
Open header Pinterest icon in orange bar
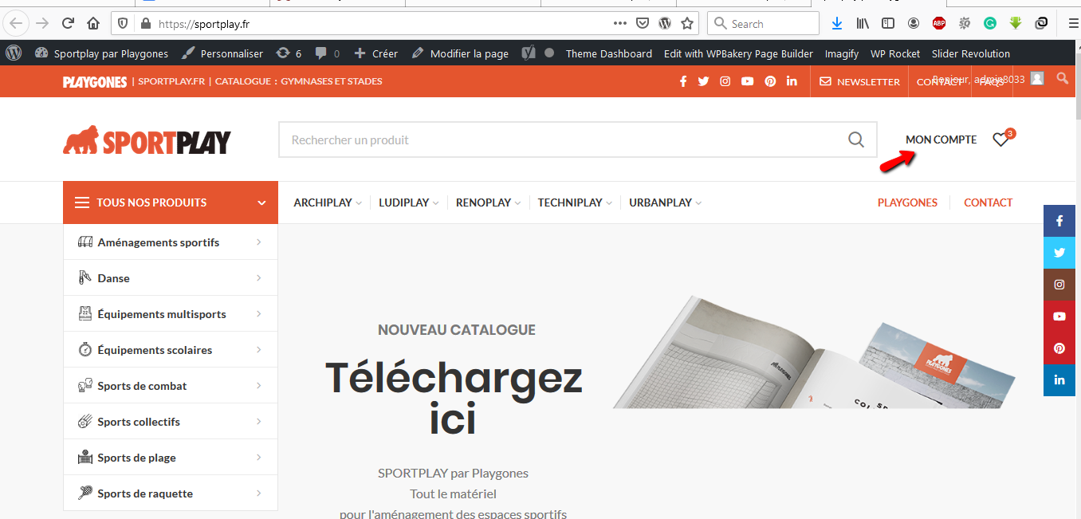(x=770, y=81)
